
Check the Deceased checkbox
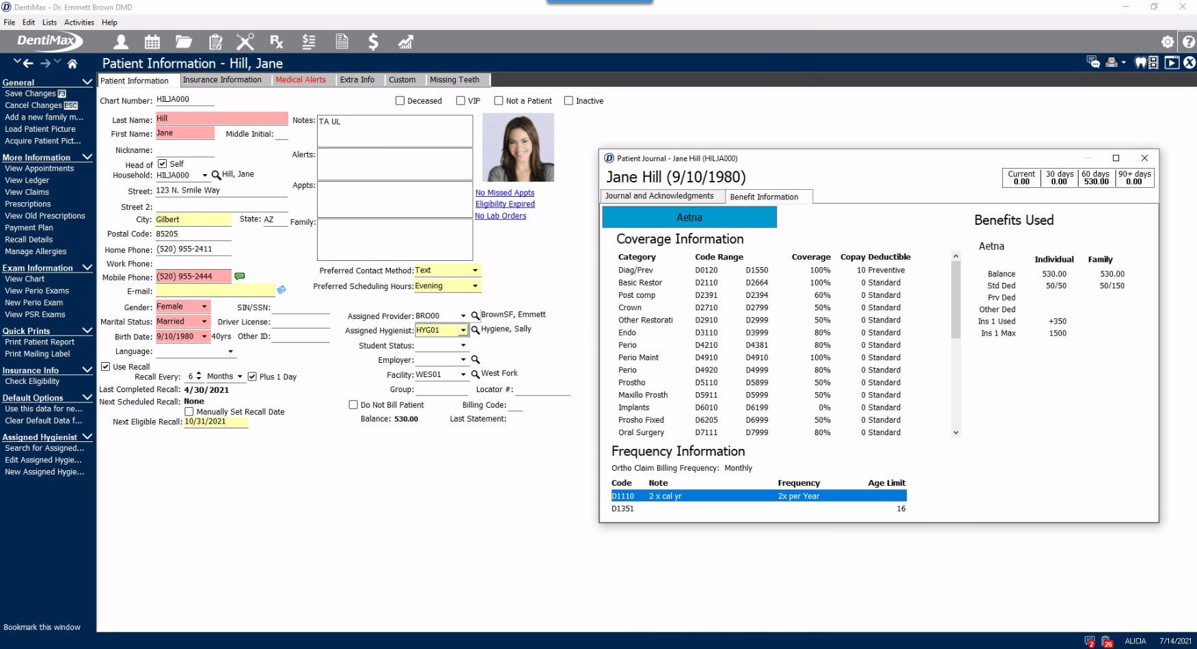pos(400,100)
